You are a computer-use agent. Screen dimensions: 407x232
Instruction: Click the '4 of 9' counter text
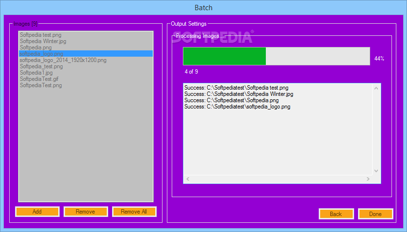tap(191, 72)
